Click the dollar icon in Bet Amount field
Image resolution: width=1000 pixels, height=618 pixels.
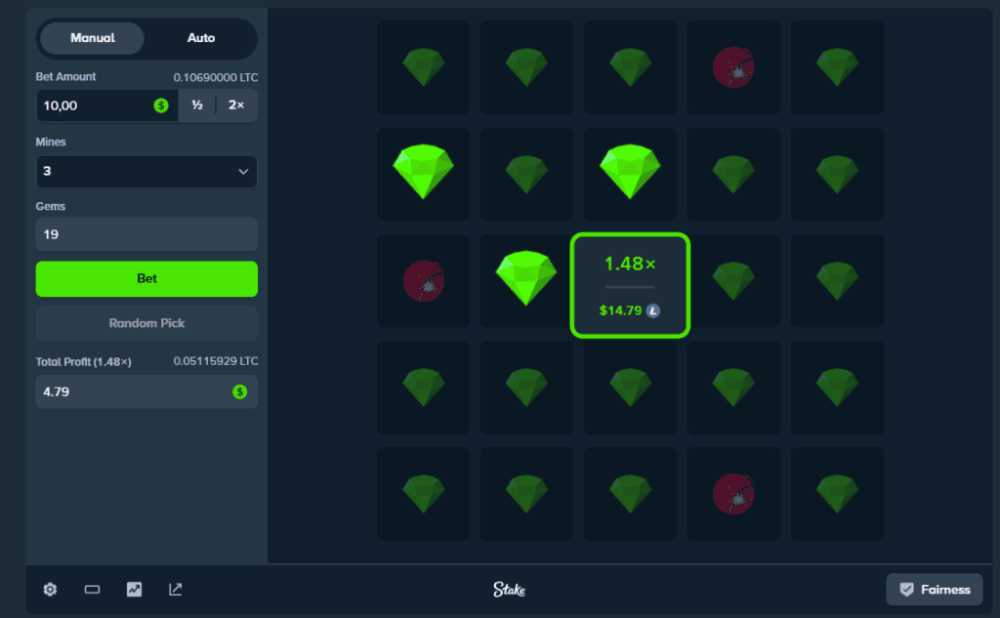161,105
